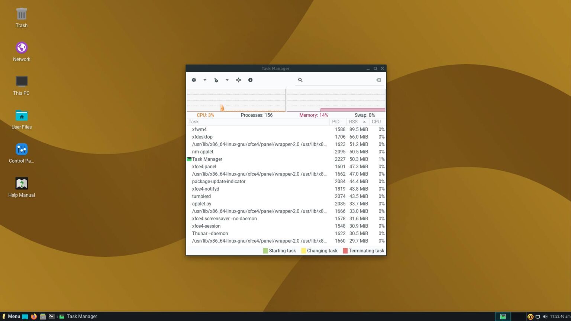Click the display icon in the system tray
The height and width of the screenshot is (321, 571).
click(538, 316)
